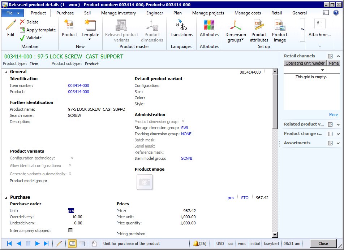This screenshot has height=250, width=344.
Task: Expand the Assortments panel
Action: [x=338, y=143]
